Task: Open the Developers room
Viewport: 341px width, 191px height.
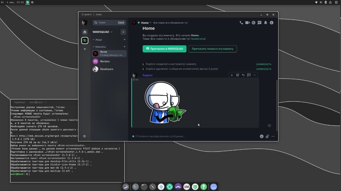Action: pyautogui.click(x=109, y=69)
